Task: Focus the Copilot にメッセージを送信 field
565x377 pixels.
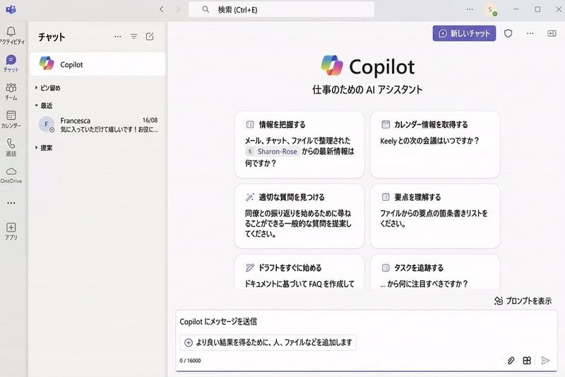Action: pos(367,321)
